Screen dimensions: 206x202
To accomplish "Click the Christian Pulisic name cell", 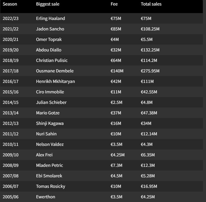I will pyautogui.click(x=52, y=61).
